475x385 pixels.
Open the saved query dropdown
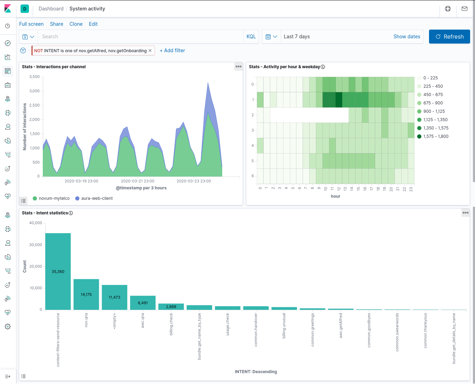coord(28,37)
